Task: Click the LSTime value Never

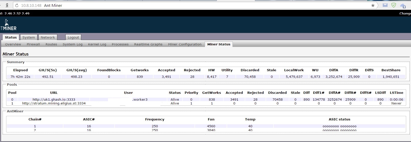Action: (396, 103)
